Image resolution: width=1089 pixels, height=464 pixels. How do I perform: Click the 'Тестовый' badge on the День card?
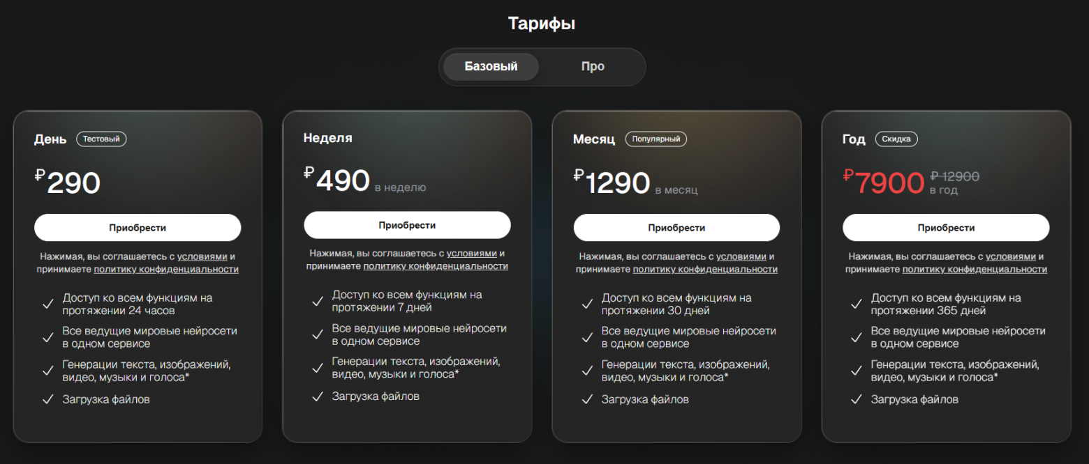coord(101,139)
